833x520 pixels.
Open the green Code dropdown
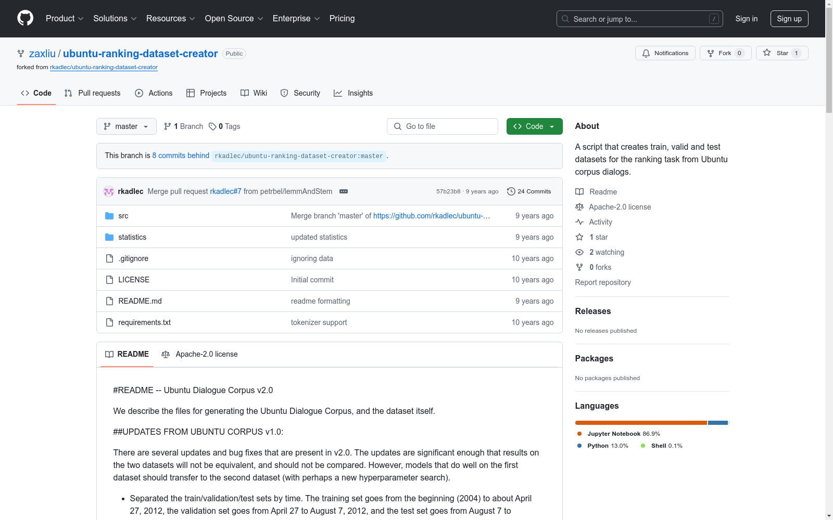534,126
